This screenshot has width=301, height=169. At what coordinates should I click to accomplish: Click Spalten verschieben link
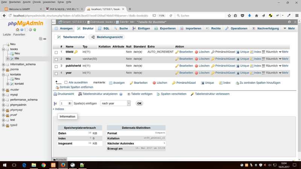(172, 94)
